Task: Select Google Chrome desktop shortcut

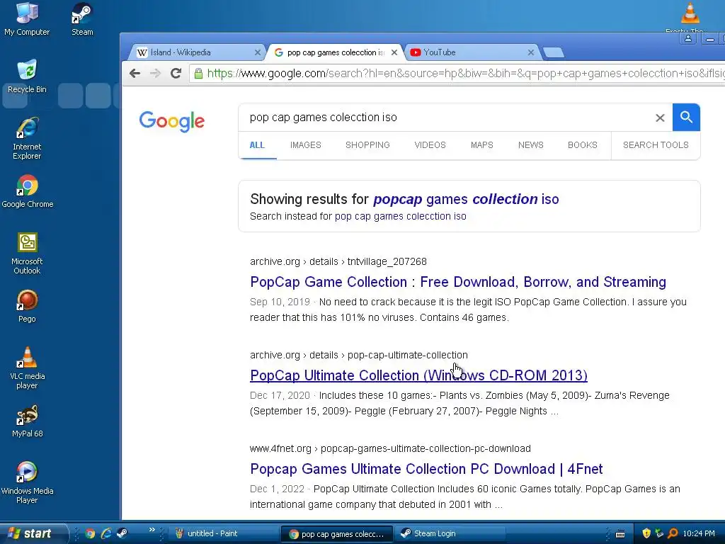Action: point(28,191)
